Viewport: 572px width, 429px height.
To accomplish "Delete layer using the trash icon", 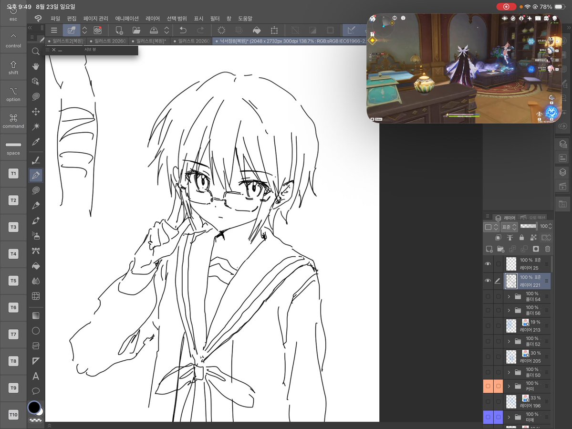I will pos(547,249).
